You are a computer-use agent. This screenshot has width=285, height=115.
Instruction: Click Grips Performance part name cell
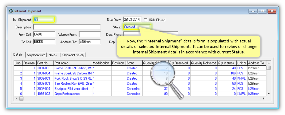click(x=73, y=94)
